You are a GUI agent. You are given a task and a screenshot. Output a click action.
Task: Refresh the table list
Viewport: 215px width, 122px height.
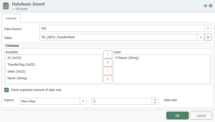coord(208,37)
